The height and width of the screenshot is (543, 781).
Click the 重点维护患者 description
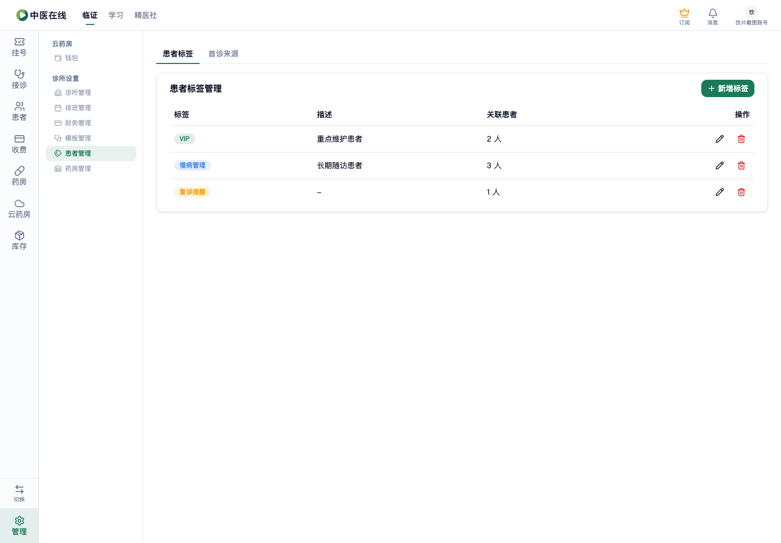340,139
